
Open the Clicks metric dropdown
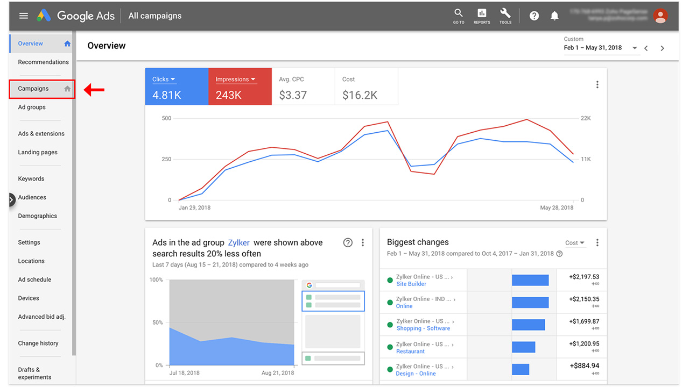(x=164, y=80)
